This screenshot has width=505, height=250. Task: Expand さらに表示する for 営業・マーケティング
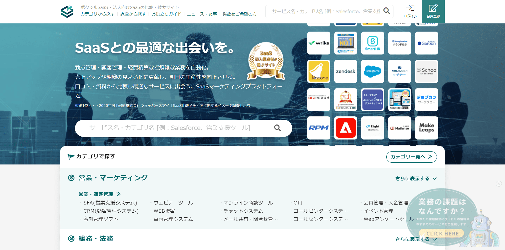[413, 178]
